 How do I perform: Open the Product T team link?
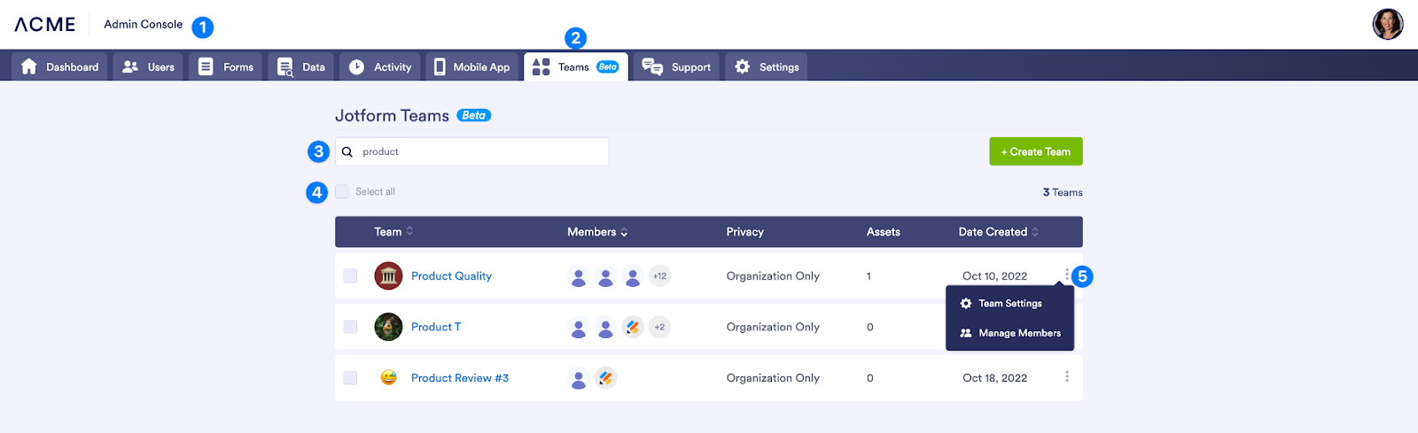click(x=436, y=327)
